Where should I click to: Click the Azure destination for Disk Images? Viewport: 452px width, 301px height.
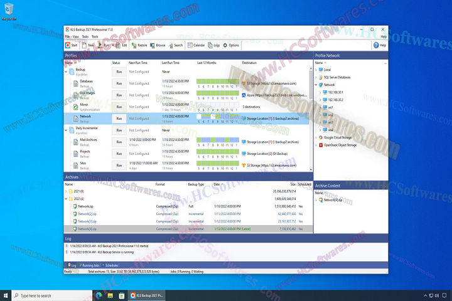(x=274, y=95)
